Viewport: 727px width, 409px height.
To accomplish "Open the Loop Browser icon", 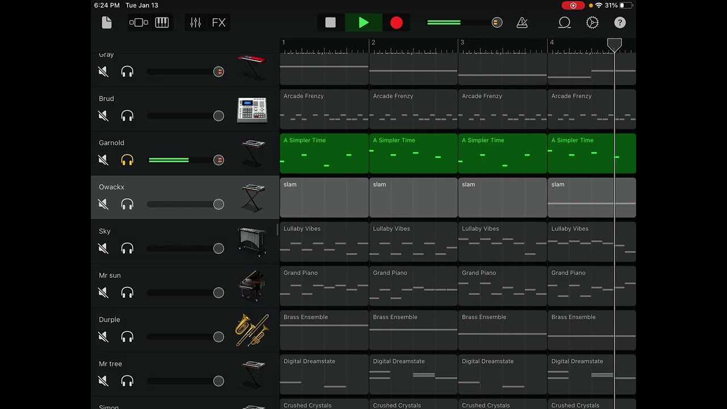I will click(x=565, y=23).
